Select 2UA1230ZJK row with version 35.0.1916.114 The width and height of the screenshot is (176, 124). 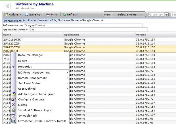(x=89, y=43)
